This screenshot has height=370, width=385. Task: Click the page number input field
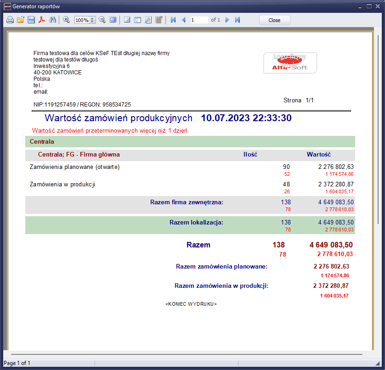click(x=198, y=20)
